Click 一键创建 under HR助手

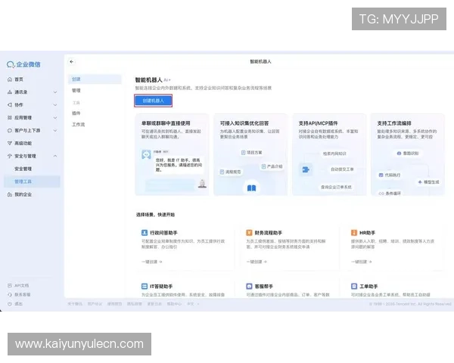coord(362,262)
